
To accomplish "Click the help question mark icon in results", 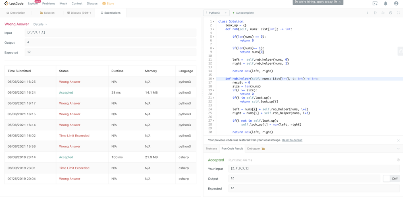I will 398,160.
